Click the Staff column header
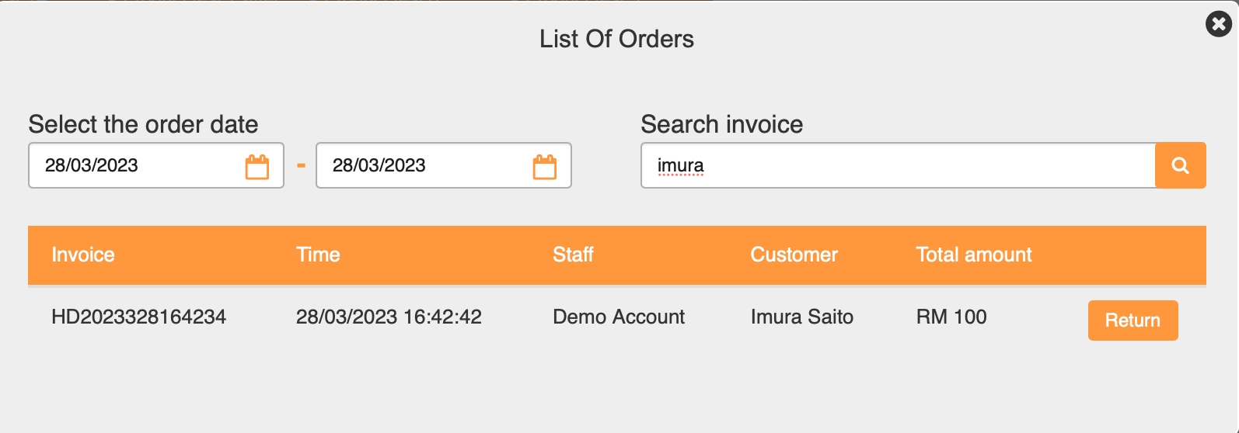The height and width of the screenshot is (433, 1239). tap(573, 255)
